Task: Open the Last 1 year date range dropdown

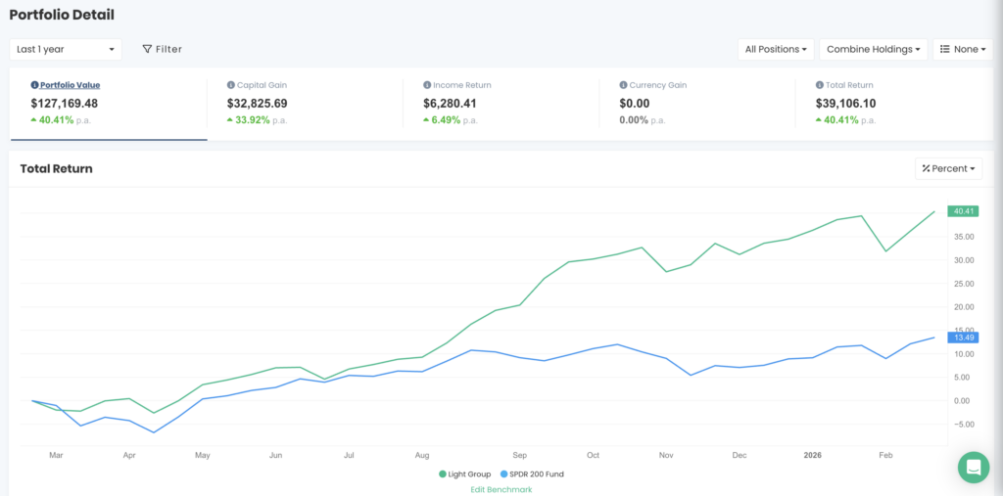Action: click(x=66, y=49)
